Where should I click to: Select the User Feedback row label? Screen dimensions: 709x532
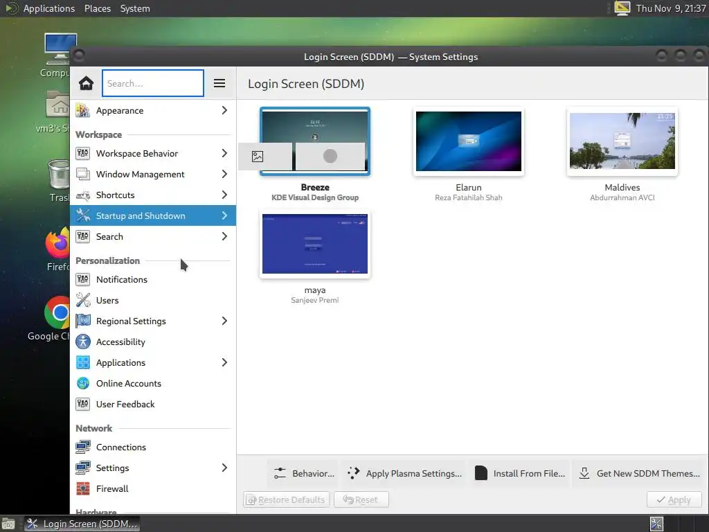click(125, 405)
